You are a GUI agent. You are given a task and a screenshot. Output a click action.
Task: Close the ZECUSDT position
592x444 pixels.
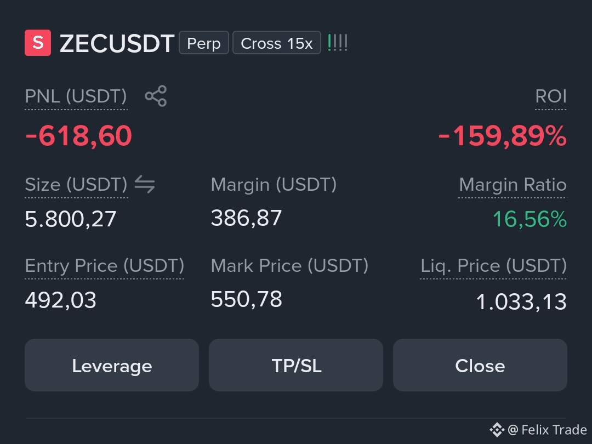480,365
